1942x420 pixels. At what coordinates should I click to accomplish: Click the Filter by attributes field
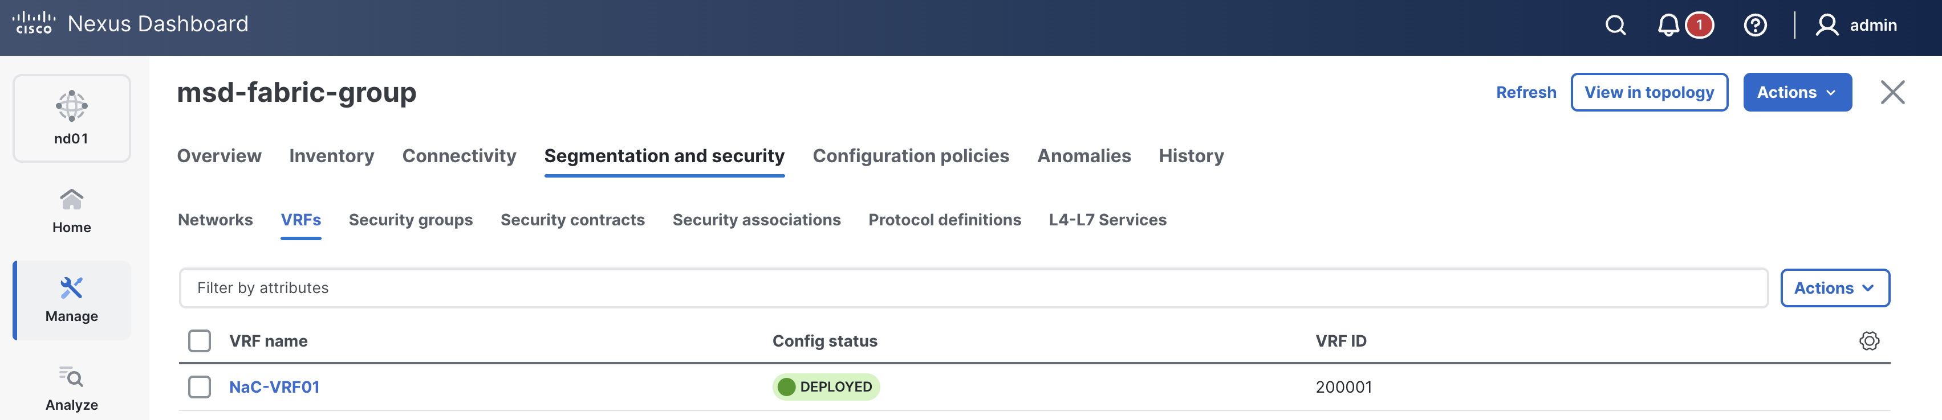(973, 289)
